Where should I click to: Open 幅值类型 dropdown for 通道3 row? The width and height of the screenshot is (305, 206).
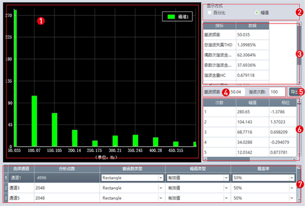click(226, 188)
